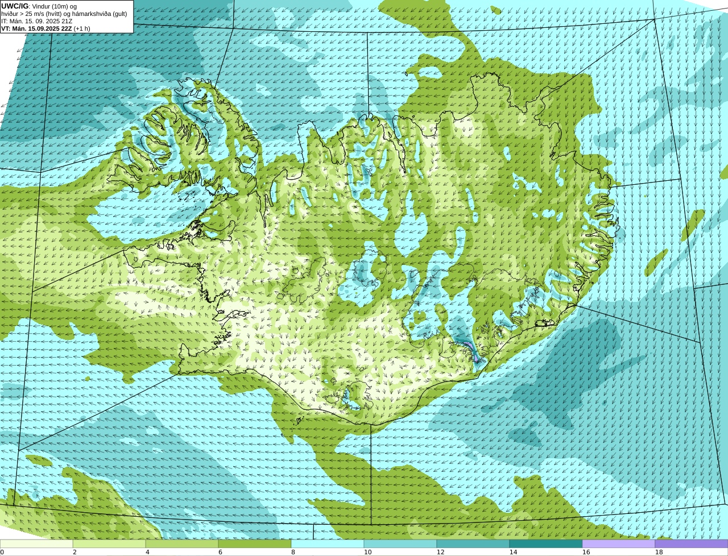Viewport: 728px width, 556px height.
Task: Click the legend tick label "8"
Action: pos(293,552)
